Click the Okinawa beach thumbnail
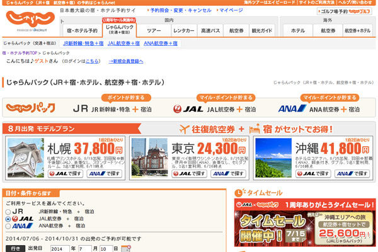The width and height of the screenshot is (378, 252). (273, 157)
